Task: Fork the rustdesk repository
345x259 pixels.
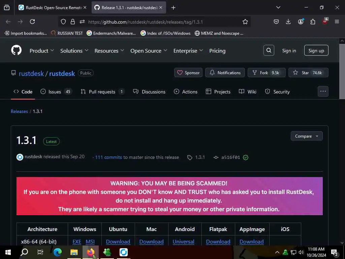Action: (x=266, y=73)
